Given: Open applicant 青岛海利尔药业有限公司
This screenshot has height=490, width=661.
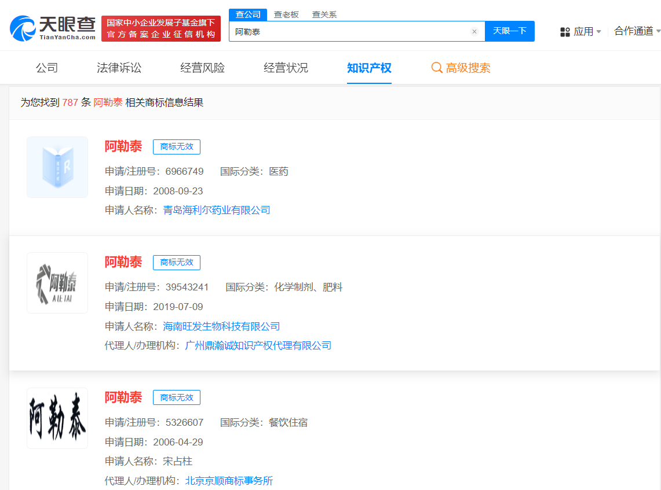Looking at the screenshot, I should coord(217,210).
